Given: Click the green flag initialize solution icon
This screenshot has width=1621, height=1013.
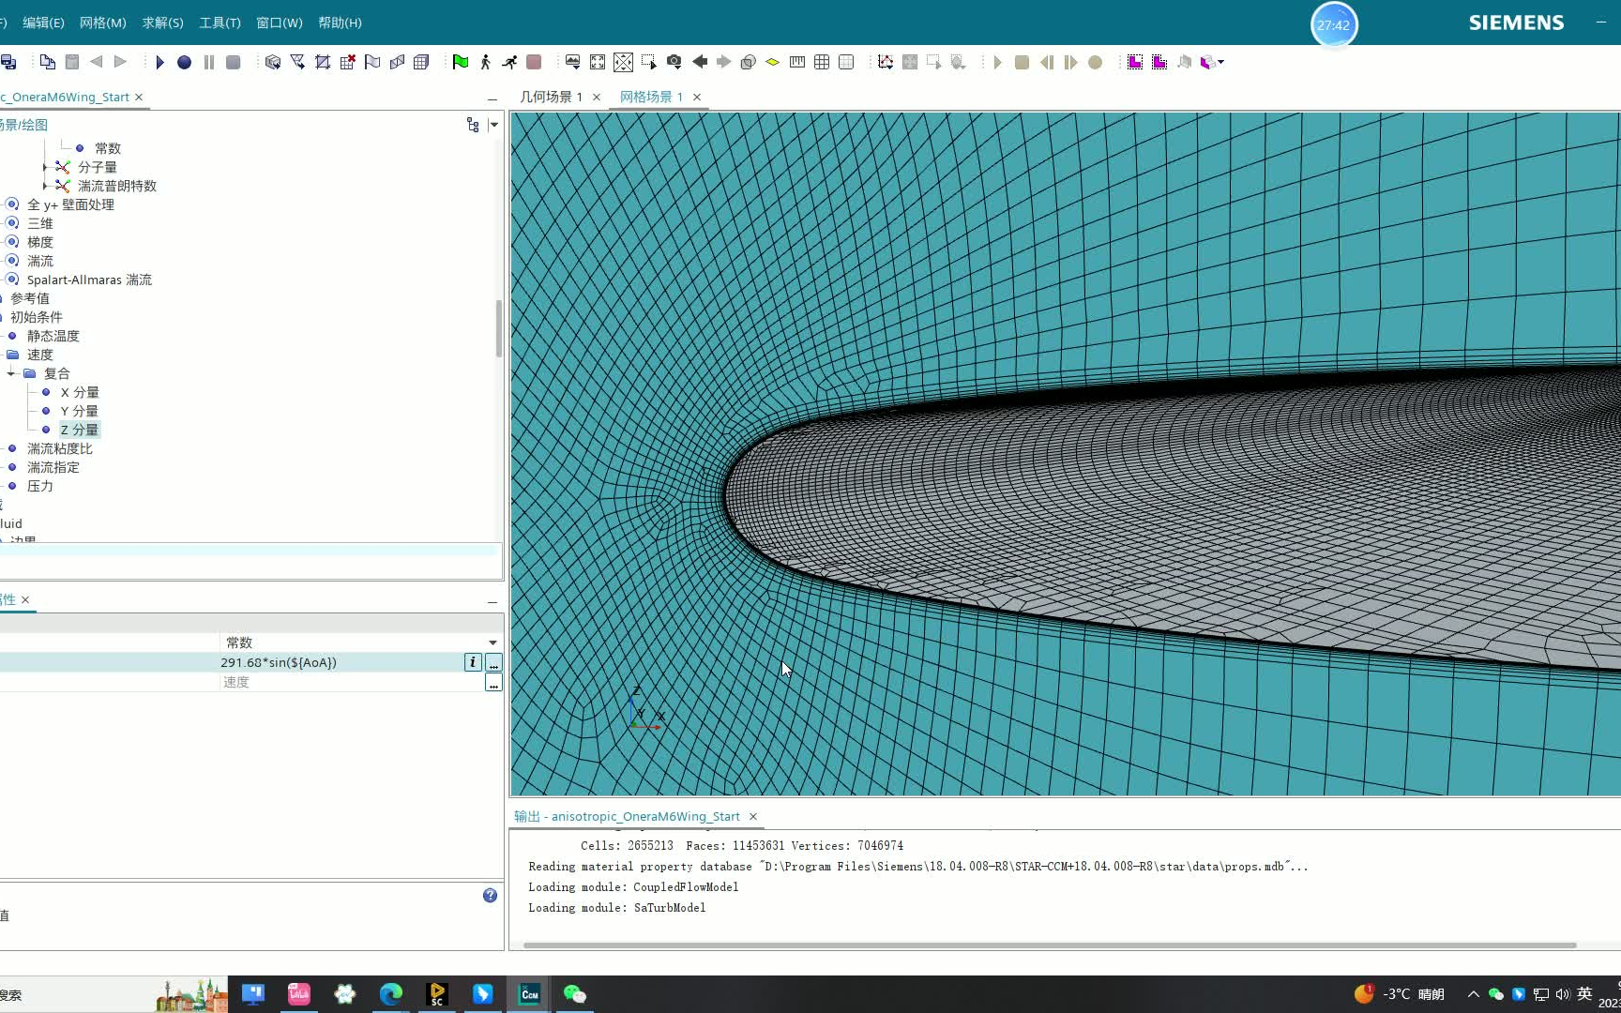Looking at the screenshot, I should 460,62.
